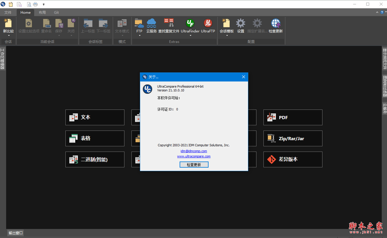
Task: Open the 输出窗口 panel at the bottom
Action: coord(15,233)
